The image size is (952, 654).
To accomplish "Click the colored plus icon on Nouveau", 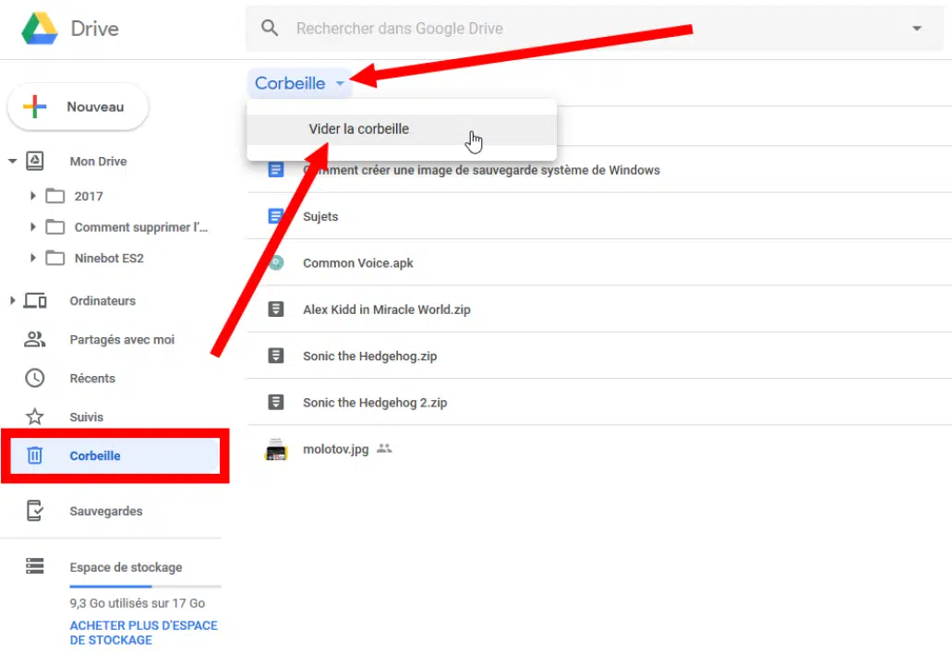I will 34,107.
